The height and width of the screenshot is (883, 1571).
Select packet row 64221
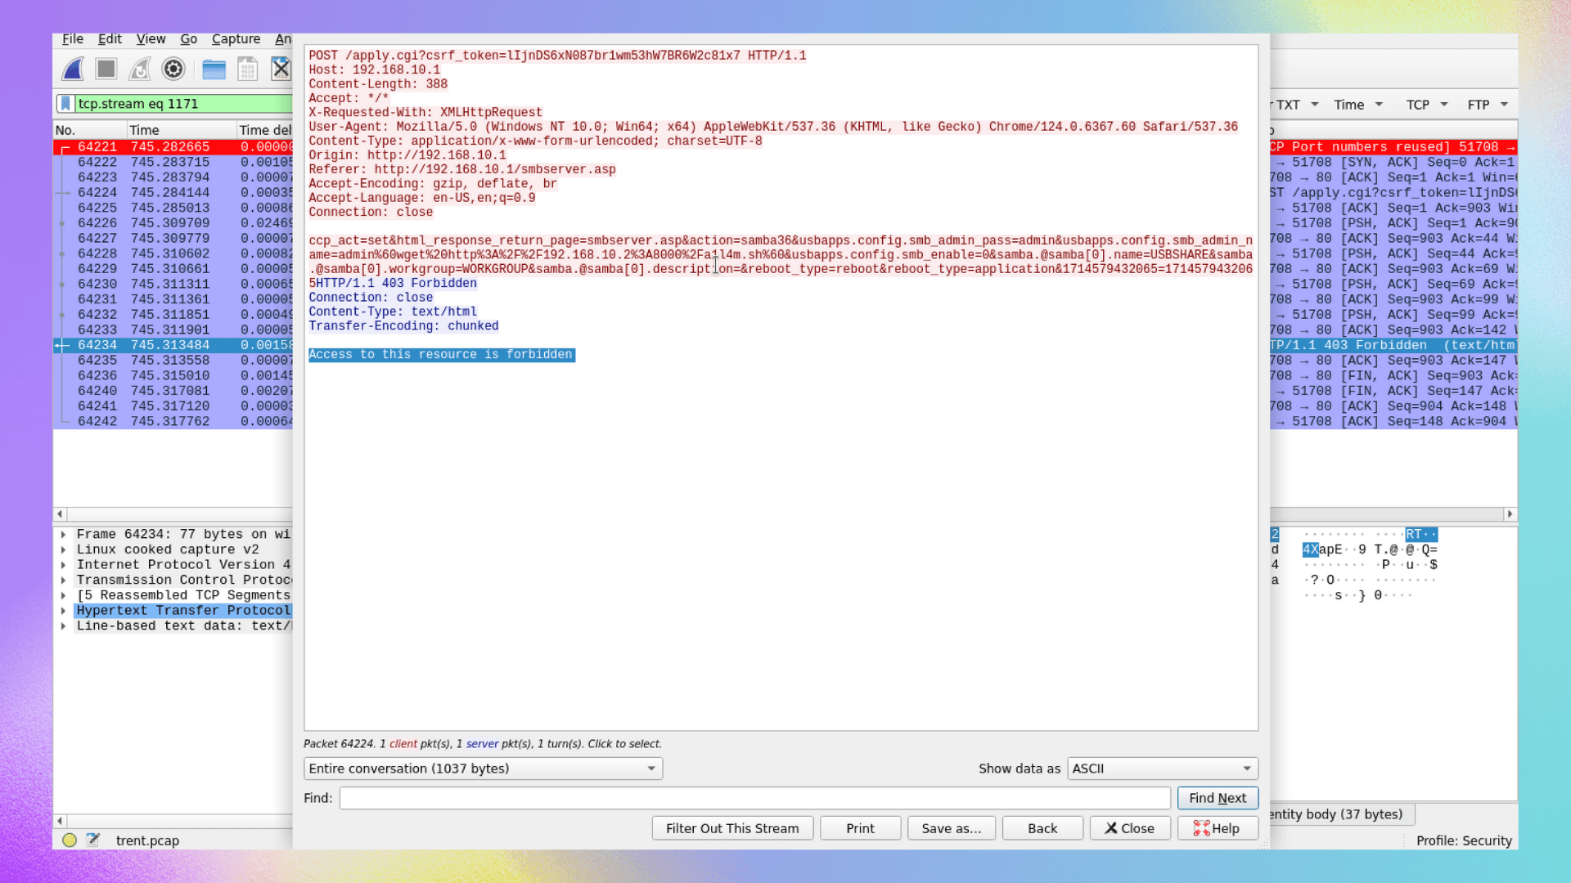point(173,147)
